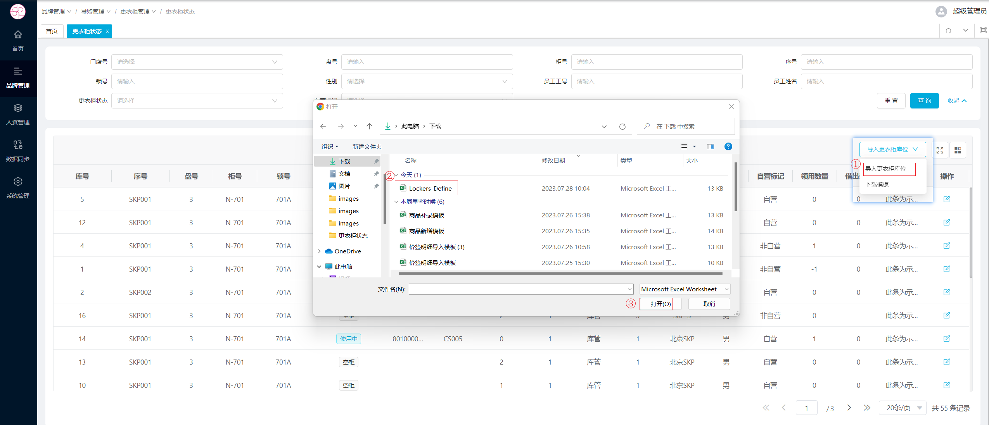Go to the next page of records
This screenshot has width=989, height=425.
click(x=849, y=408)
